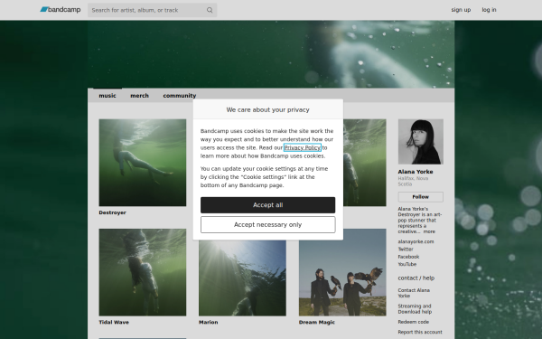The height and width of the screenshot is (339, 542).
Task: Open the Tidal Wave title link
Action: pyautogui.click(x=114, y=322)
